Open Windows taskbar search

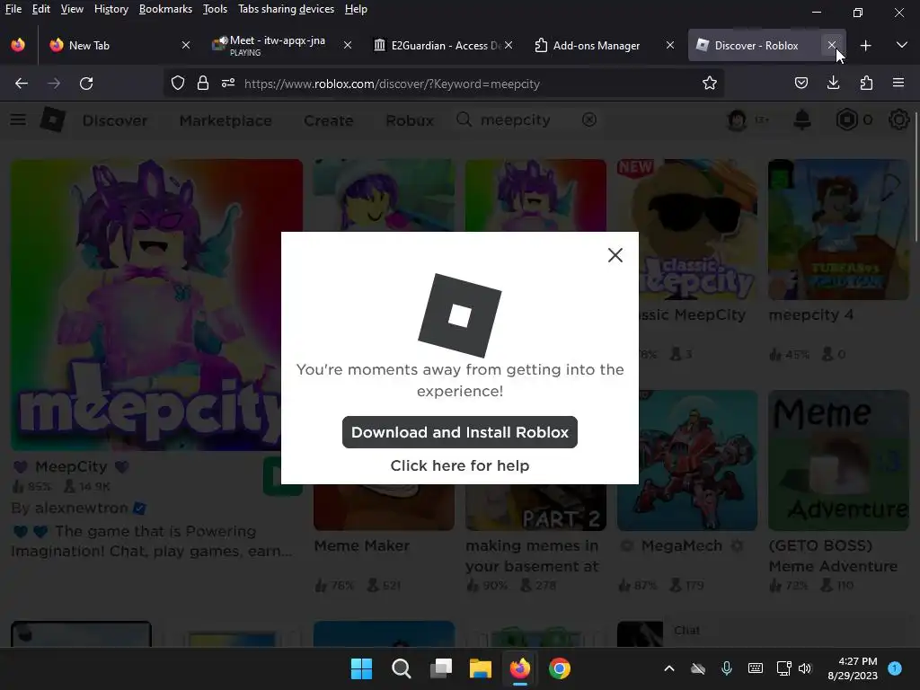click(402, 668)
